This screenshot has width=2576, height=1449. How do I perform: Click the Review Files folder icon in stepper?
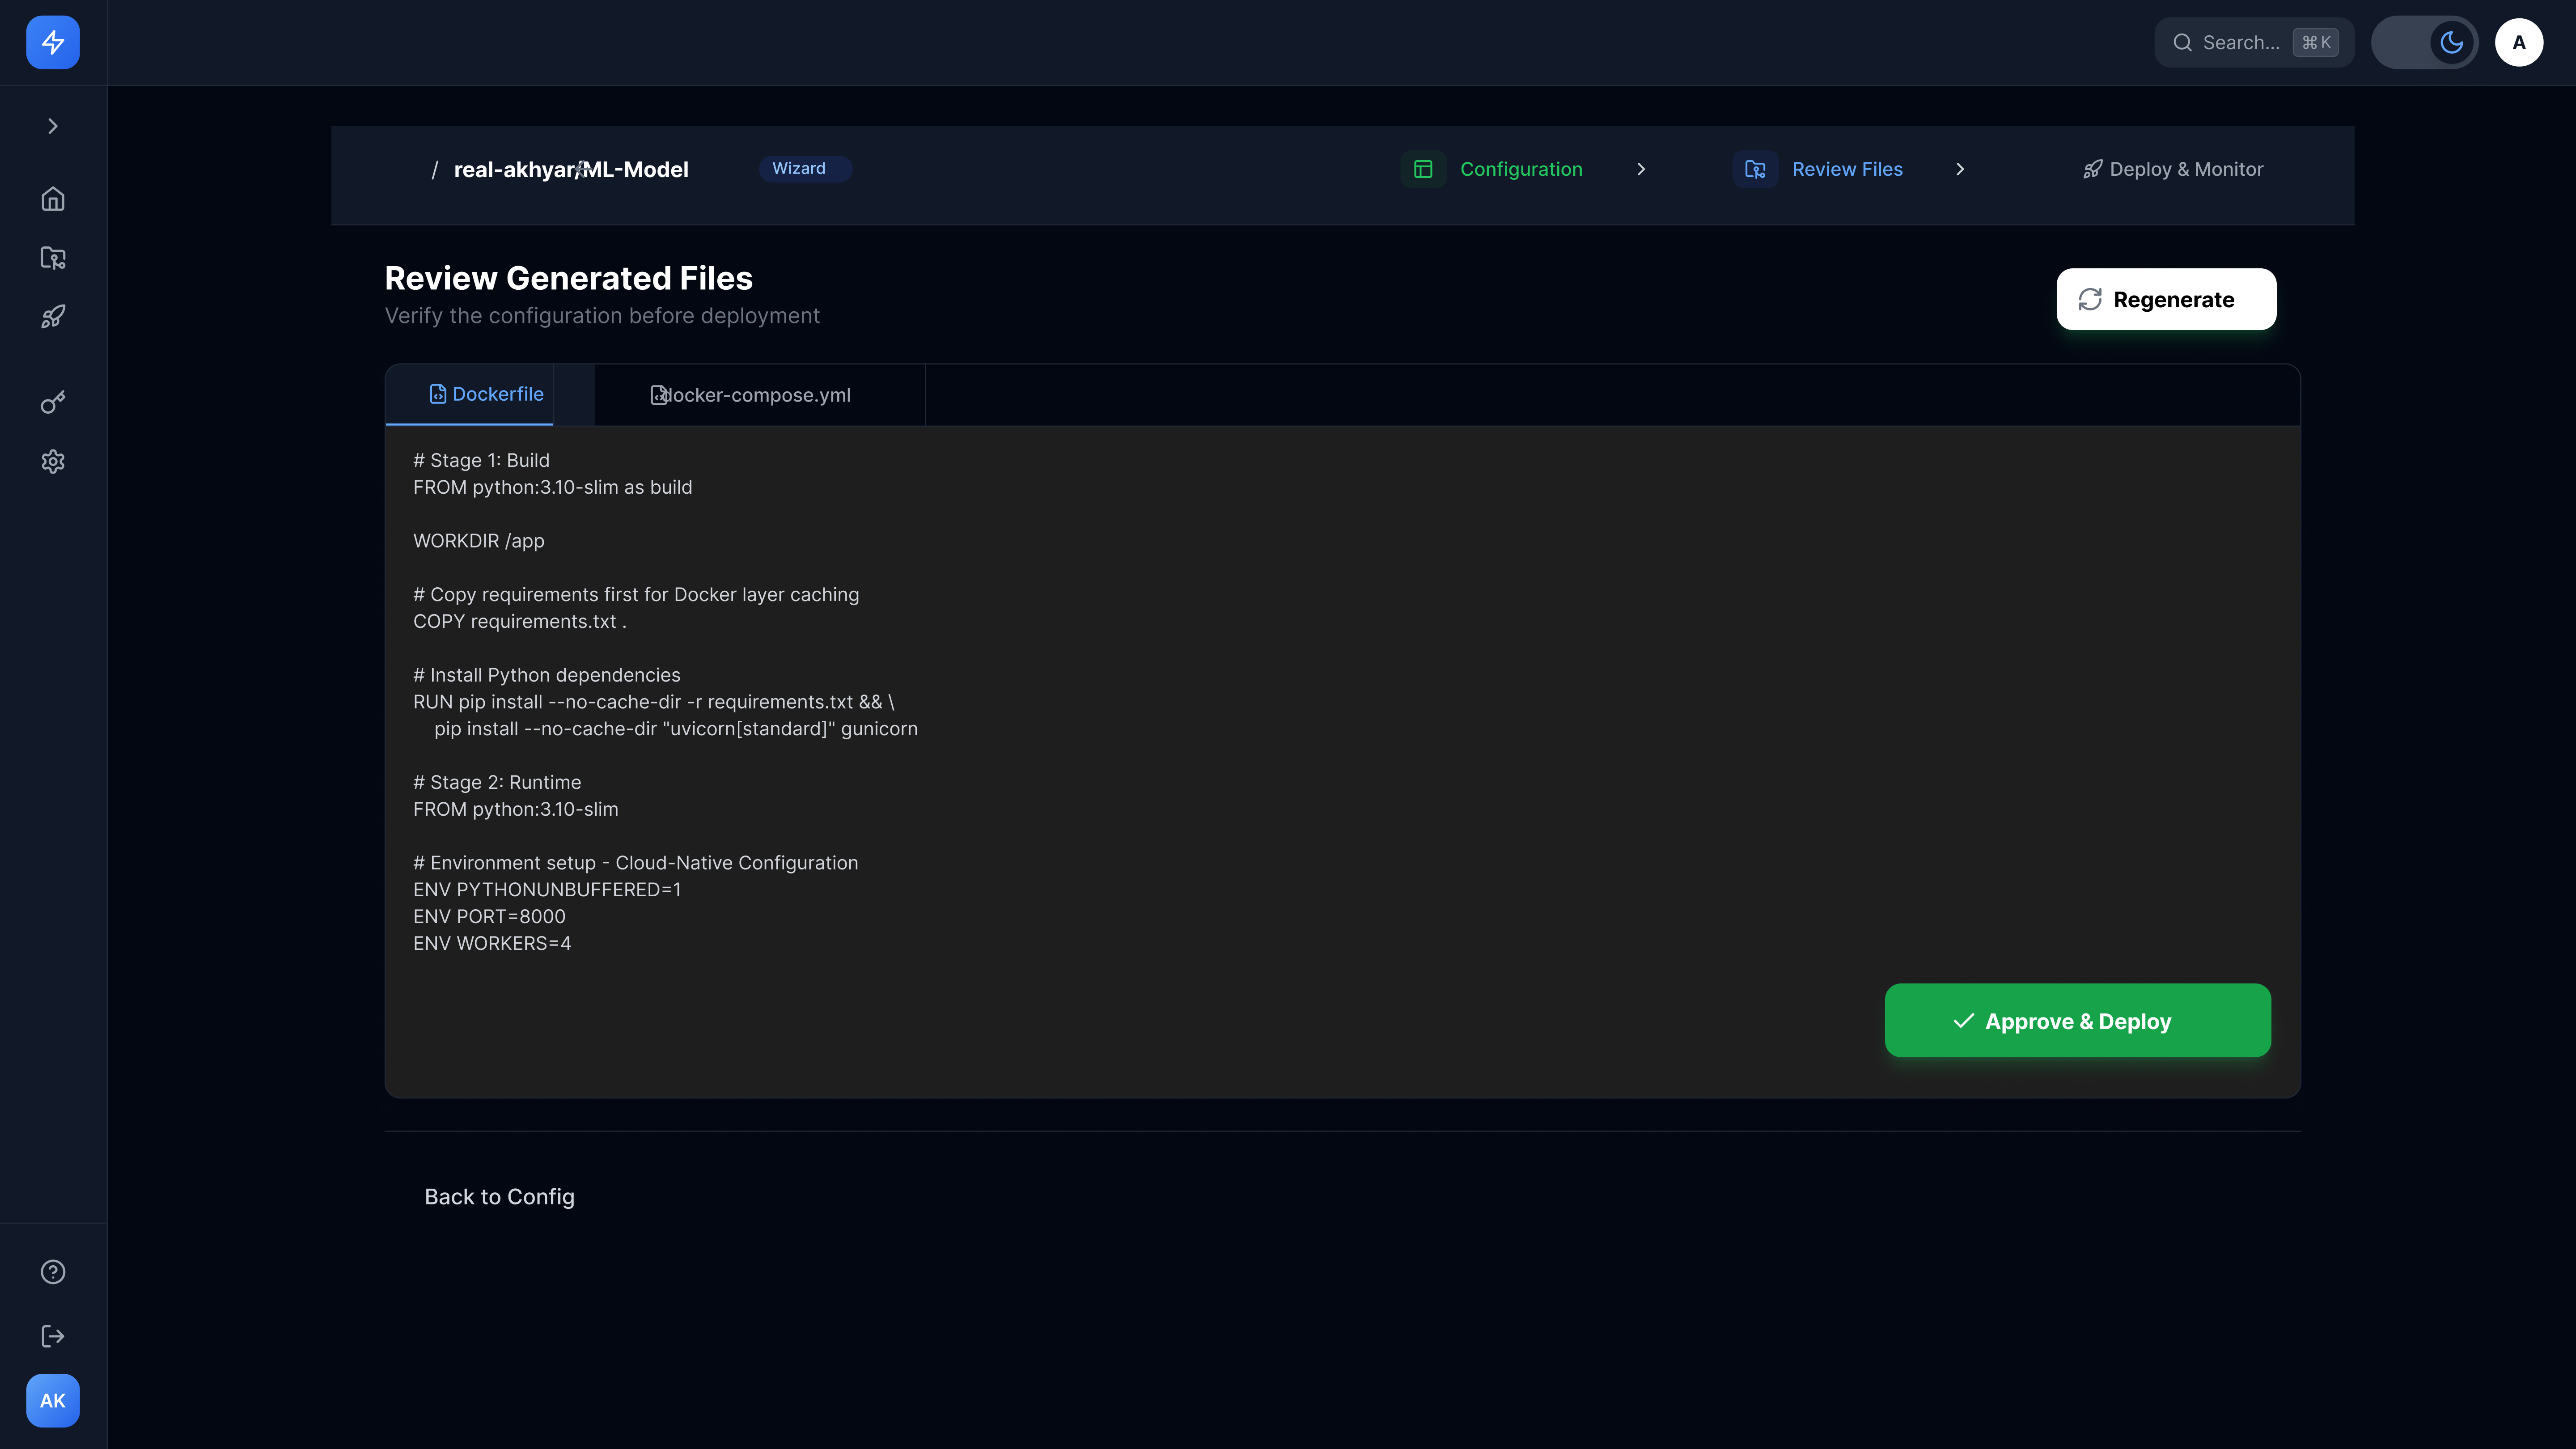click(x=1755, y=169)
